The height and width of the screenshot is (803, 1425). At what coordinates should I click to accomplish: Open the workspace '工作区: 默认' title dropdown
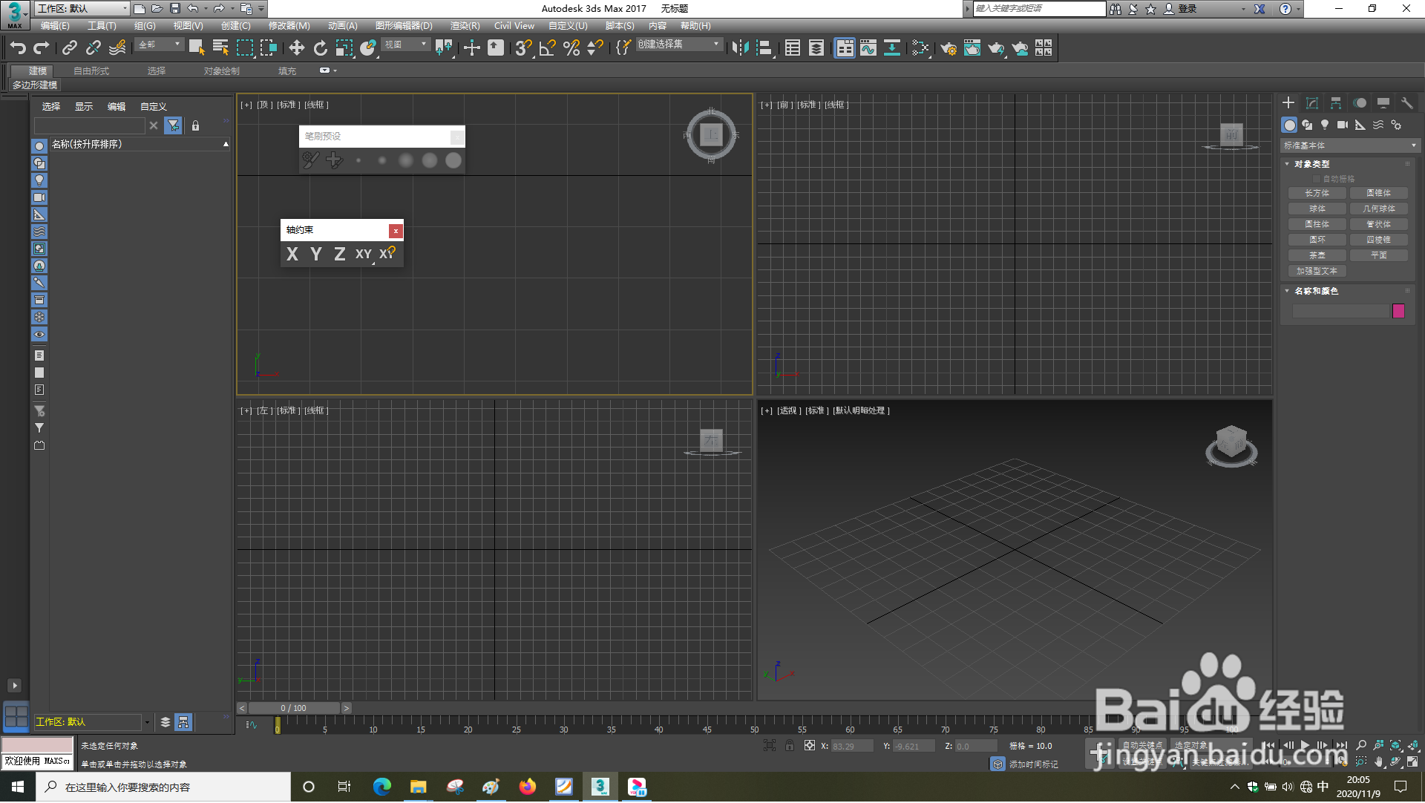82,9
